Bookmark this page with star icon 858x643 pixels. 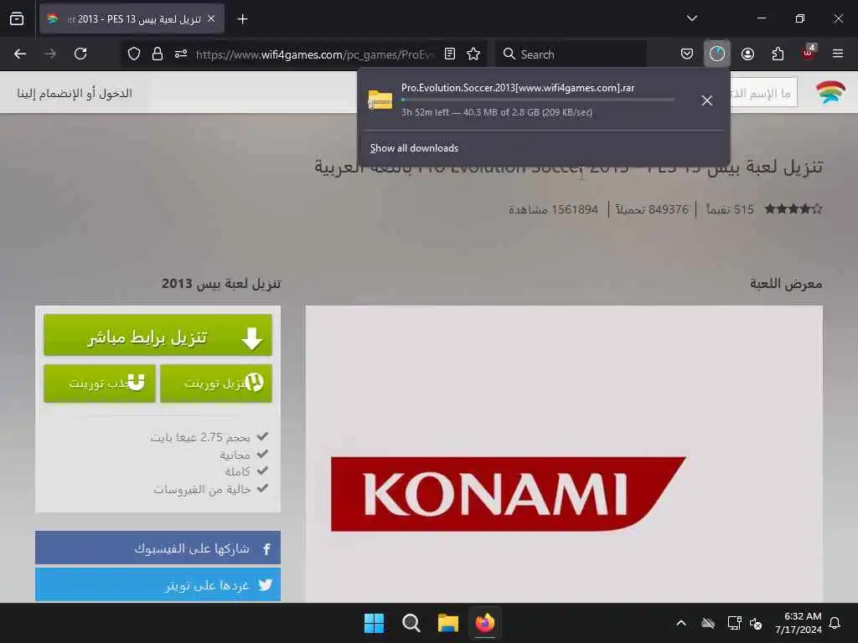pyautogui.click(x=473, y=54)
